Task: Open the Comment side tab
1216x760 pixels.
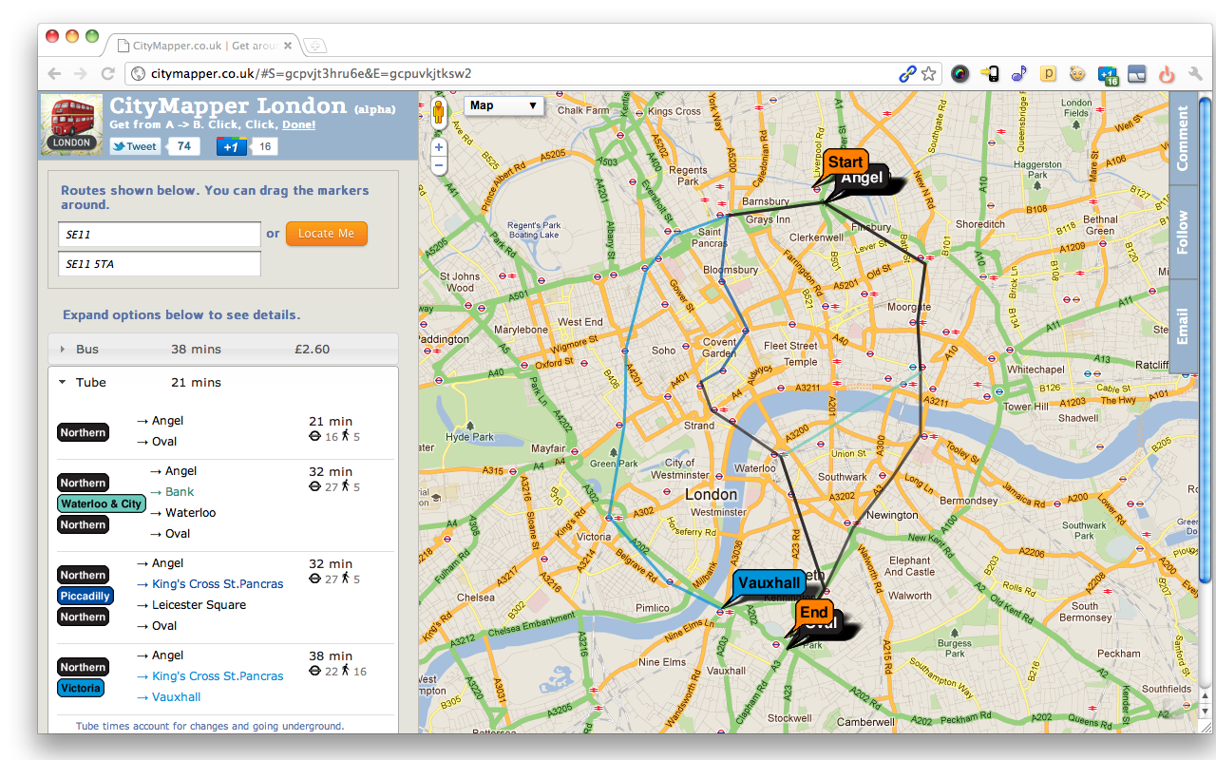Action: (x=1183, y=139)
